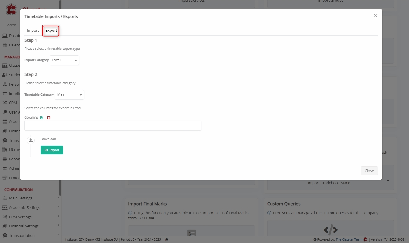Screen dimensions: 409x243
Task: Switch to the Import tab
Action: [33, 31]
